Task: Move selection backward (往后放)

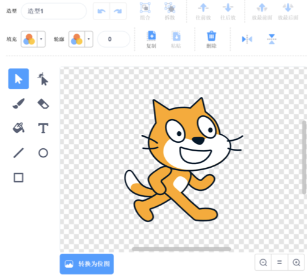Action: 228,11
